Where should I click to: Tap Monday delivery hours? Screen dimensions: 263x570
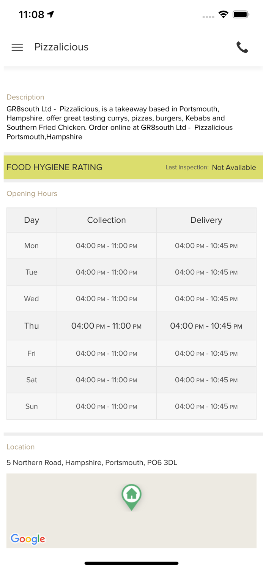click(206, 246)
